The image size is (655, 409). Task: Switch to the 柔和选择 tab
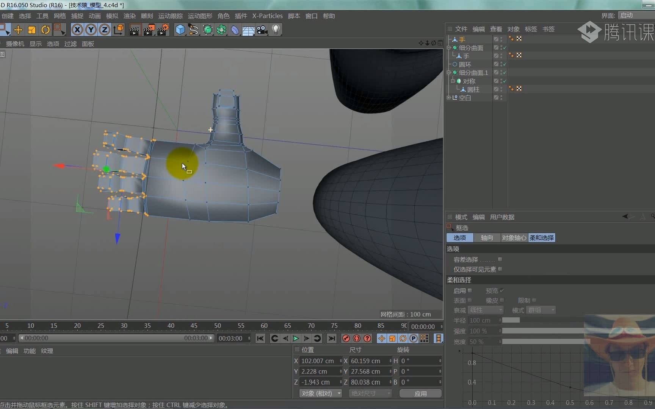(x=541, y=237)
